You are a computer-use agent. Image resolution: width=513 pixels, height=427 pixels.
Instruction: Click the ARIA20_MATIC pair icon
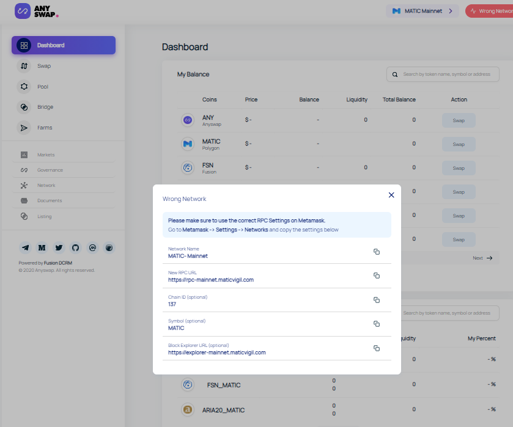point(188,409)
